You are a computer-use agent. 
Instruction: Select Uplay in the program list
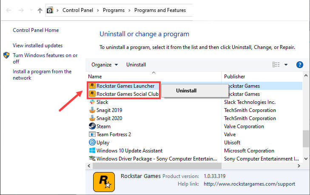point(103,143)
